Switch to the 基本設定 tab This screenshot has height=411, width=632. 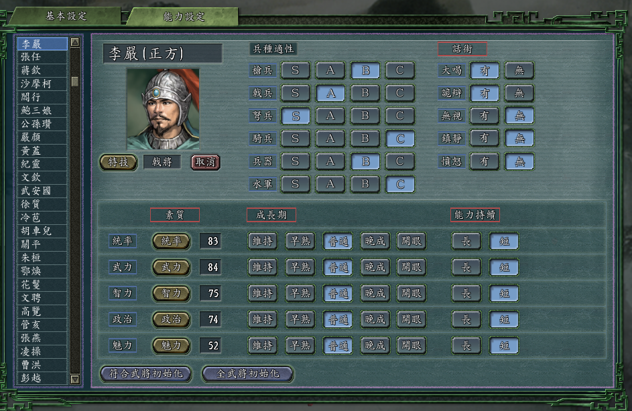coord(66,16)
